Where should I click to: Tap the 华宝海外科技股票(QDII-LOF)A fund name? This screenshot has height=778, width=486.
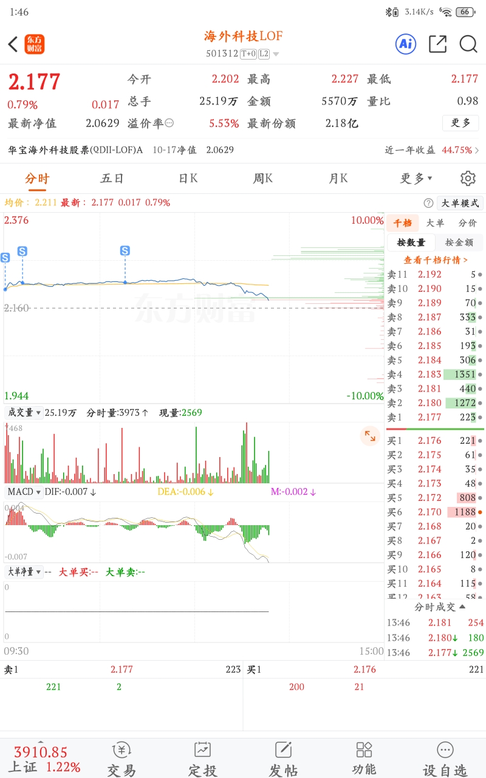coord(75,150)
